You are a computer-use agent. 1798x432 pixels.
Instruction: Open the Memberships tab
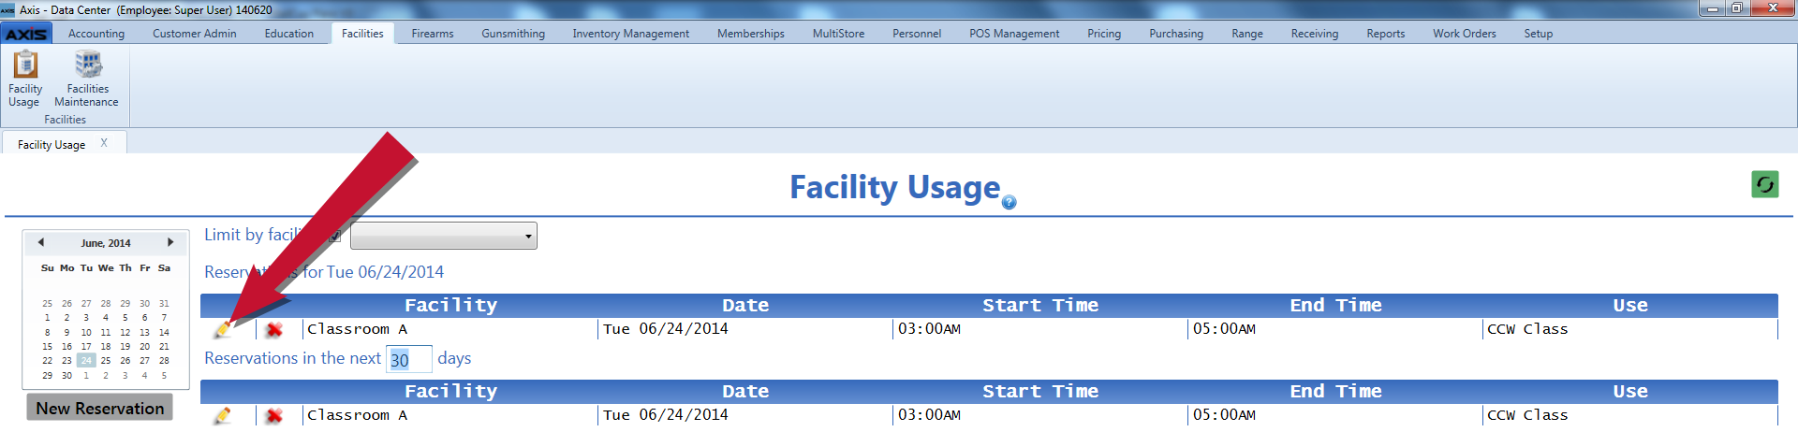(751, 34)
